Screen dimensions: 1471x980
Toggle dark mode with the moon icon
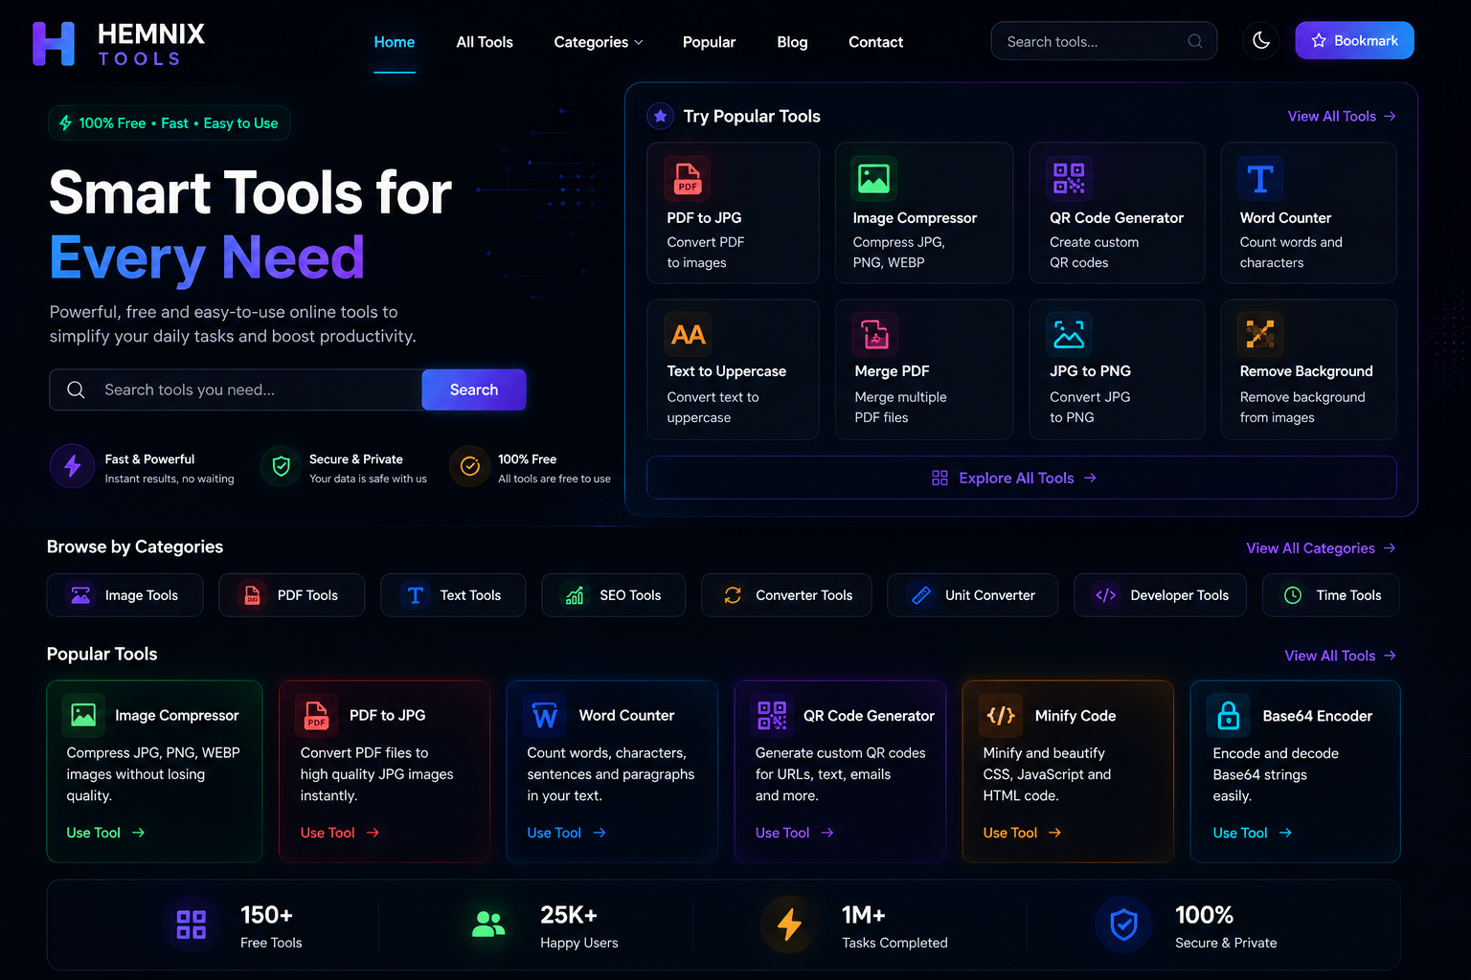1261,40
